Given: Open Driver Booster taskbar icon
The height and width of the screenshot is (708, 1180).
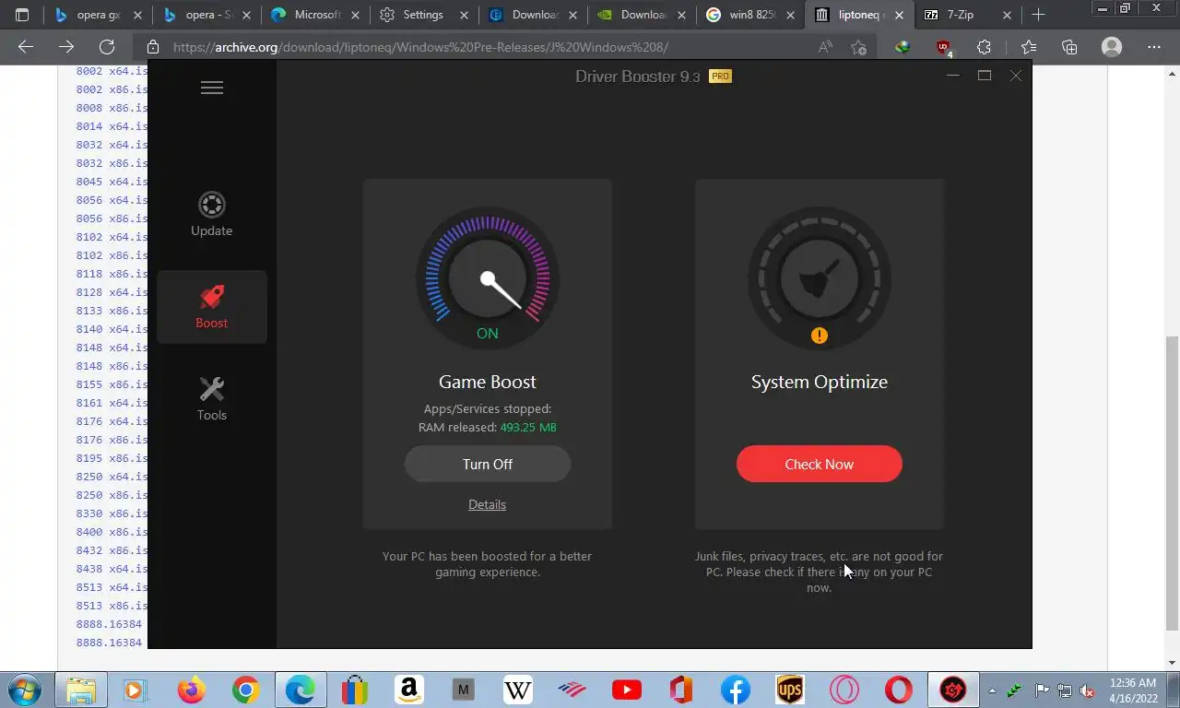Looking at the screenshot, I should pos(953,690).
